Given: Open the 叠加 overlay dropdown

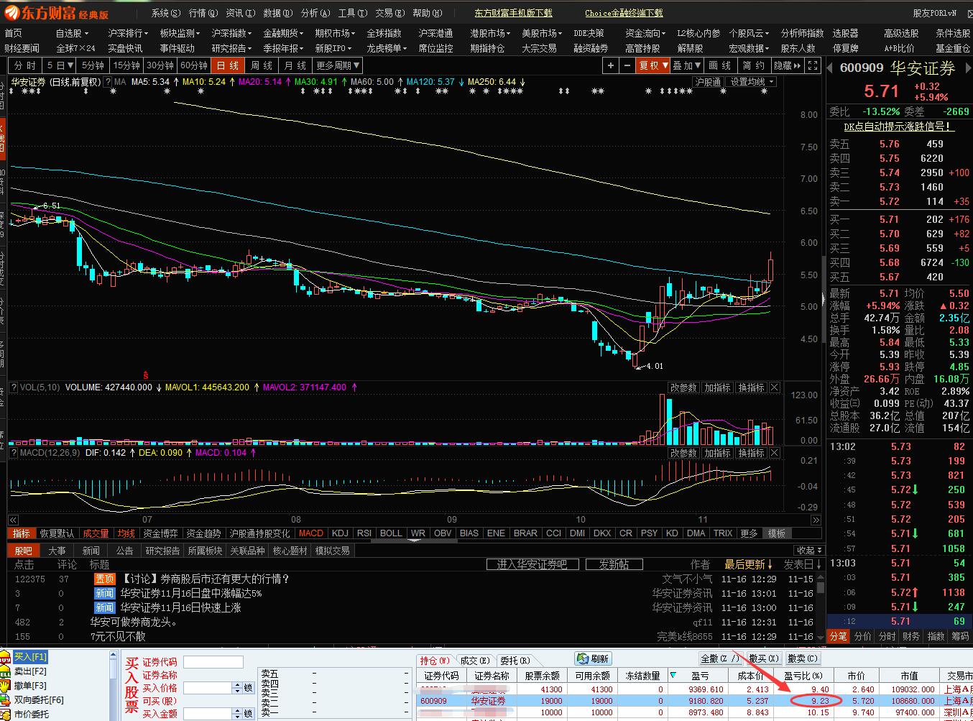Looking at the screenshot, I should 688,65.
